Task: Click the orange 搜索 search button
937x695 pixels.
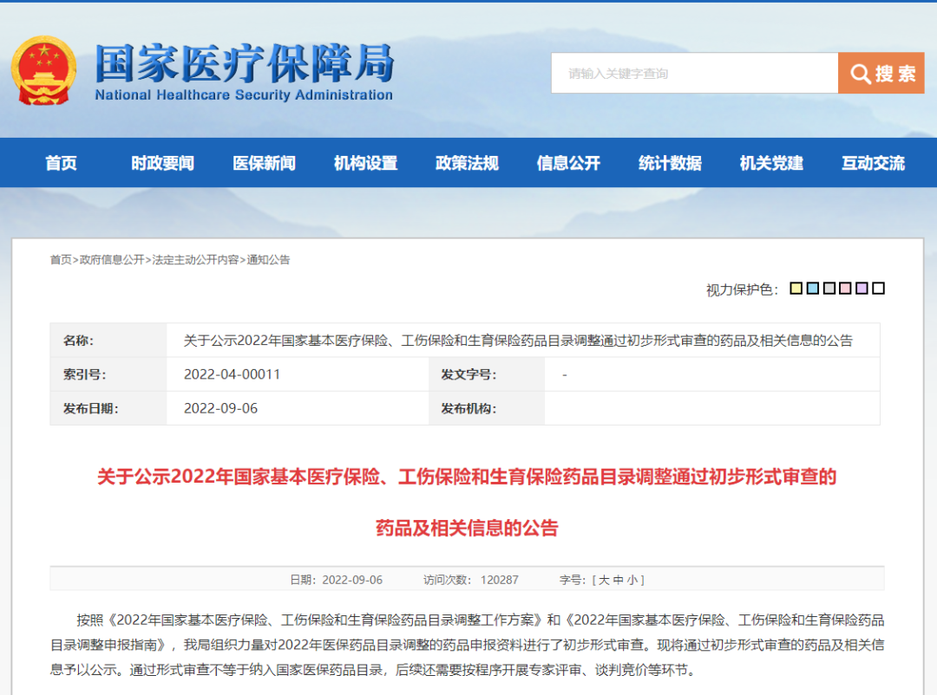Action: [881, 74]
